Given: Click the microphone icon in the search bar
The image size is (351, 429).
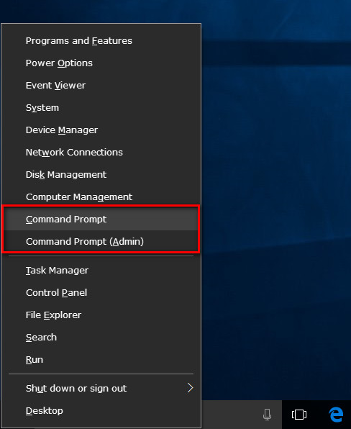Looking at the screenshot, I should [267, 415].
